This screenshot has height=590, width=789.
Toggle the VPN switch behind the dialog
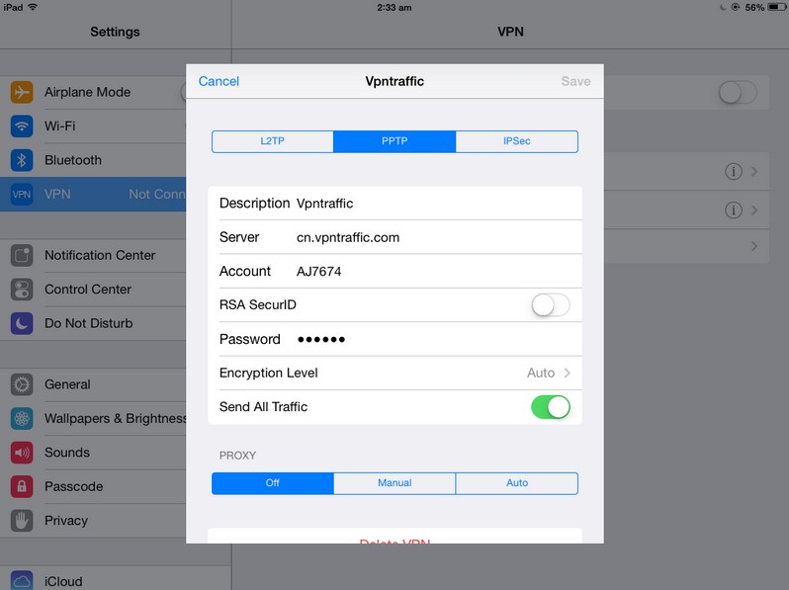[x=738, y=93]
